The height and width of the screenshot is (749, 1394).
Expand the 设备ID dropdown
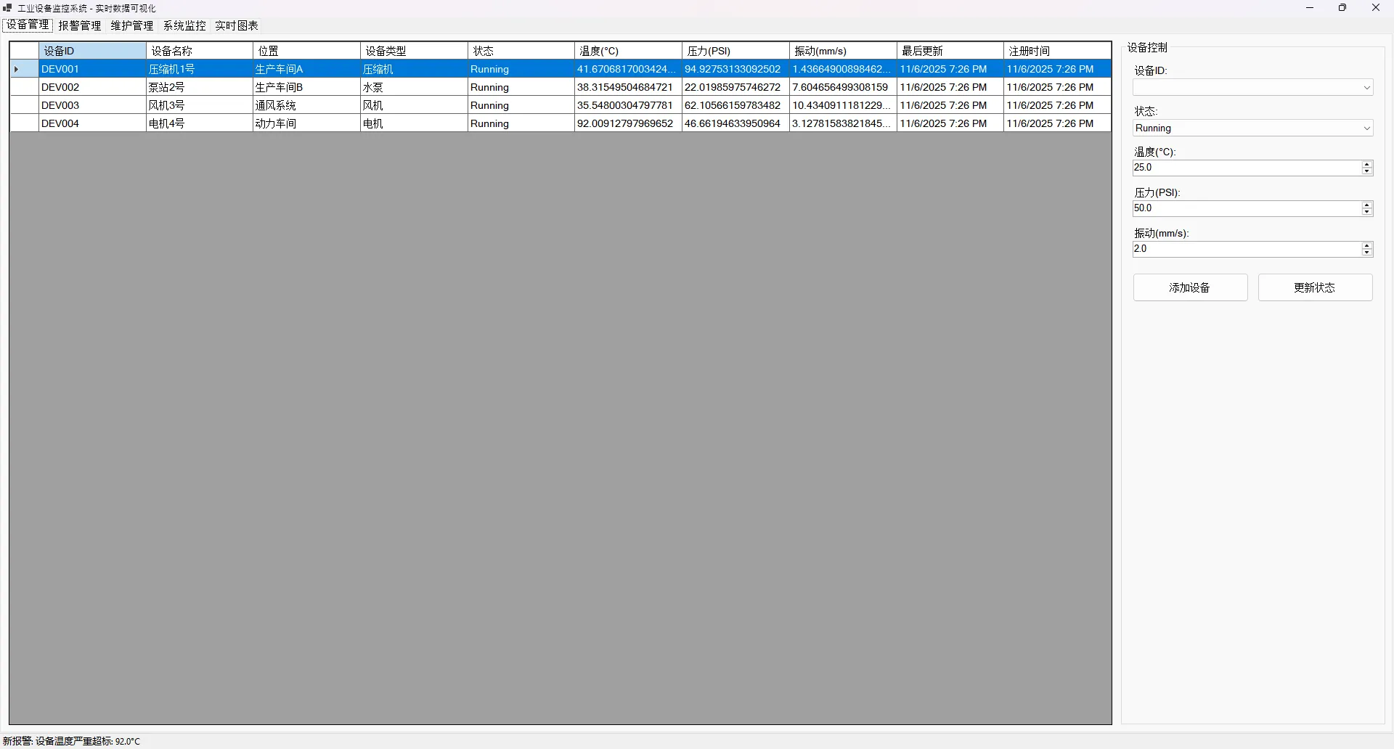tap(1366, 88)
